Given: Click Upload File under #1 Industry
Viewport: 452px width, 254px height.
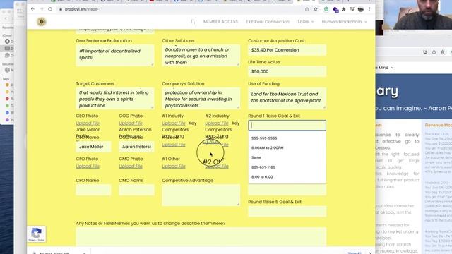Looking at the screenshot, I should click(x=174, y=123).
